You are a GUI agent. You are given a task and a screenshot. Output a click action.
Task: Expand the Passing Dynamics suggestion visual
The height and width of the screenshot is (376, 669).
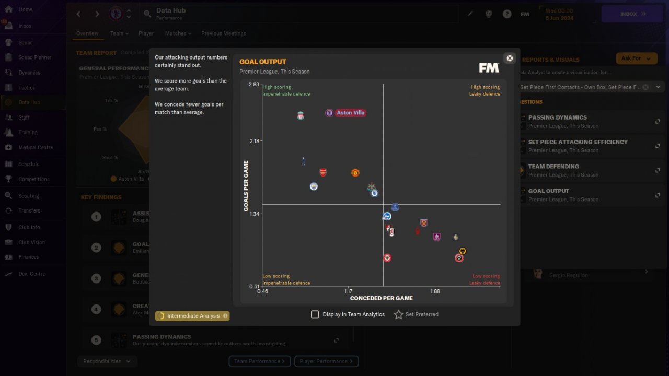click(x=658, y=122)
